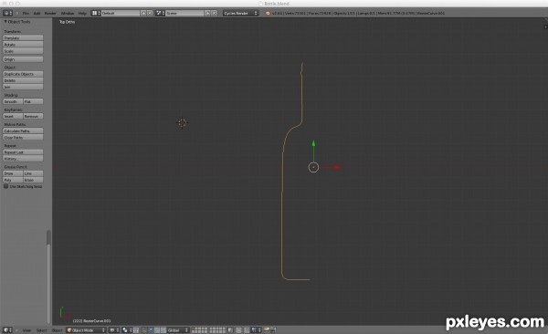
Task: Click the Blender logo icon in info bar
Action: tap(268, 13)
